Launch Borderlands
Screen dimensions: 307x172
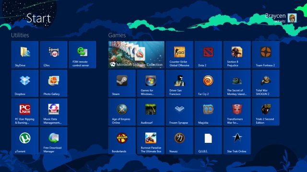pyautogui.click(x=122, y=140)
